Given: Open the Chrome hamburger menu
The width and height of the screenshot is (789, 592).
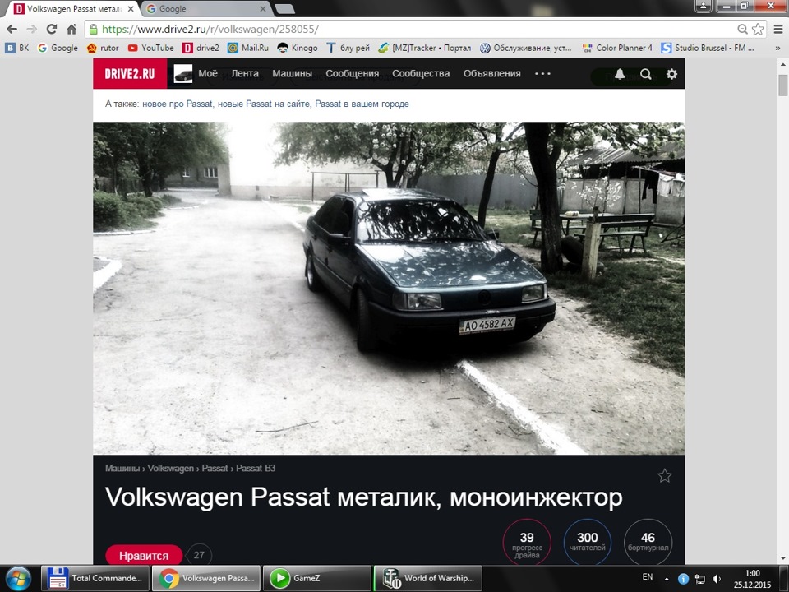Looking at the screenshot, I should click(x=778, y=30).
